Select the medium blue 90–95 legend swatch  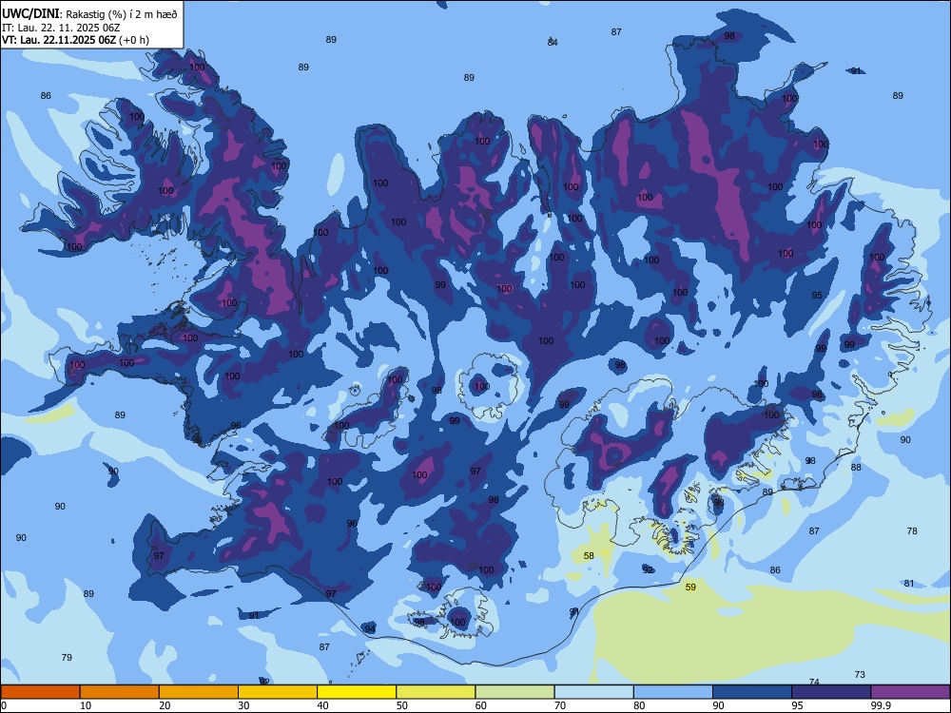[752, 692]
